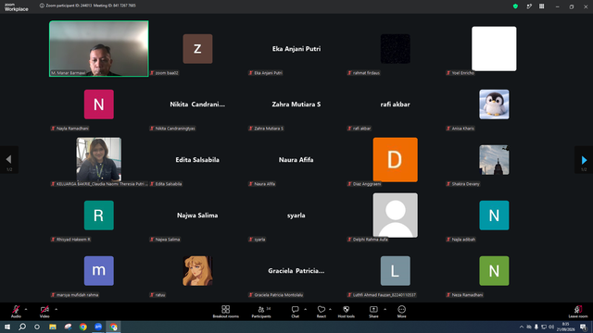The image size is (593, 333).
Task: Expand the Share options arrow
Action: (385, 309)
